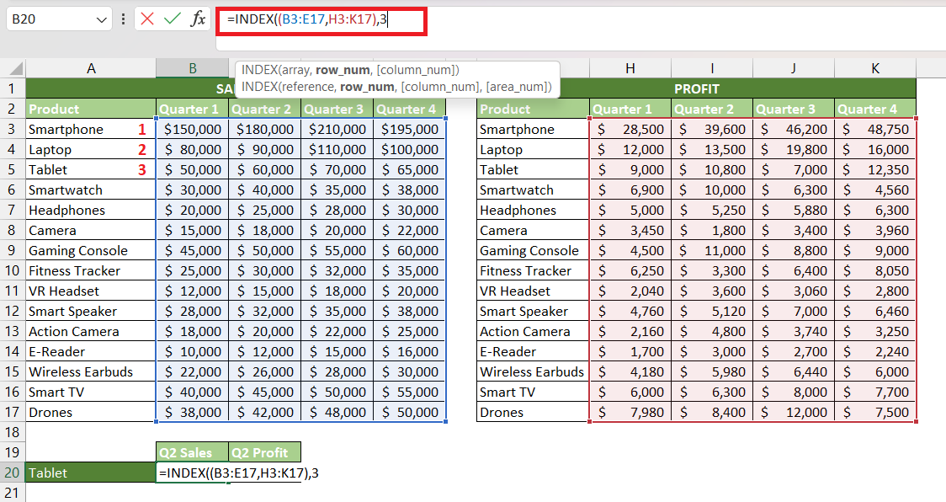946x502 pixels.
Task: Cancel the formula entry with X icon
Action: [x=147, y=19]
